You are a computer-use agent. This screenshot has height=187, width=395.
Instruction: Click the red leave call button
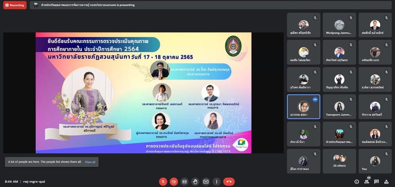click(229, 182)
